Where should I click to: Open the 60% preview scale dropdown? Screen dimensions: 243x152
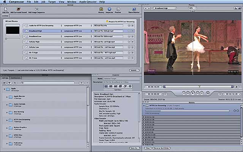[193, 8]
